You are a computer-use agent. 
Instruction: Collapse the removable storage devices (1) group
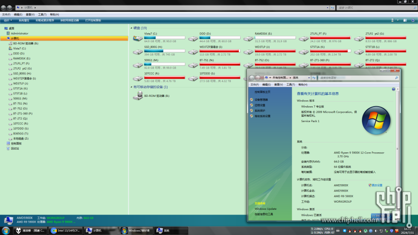coord(131,87)
